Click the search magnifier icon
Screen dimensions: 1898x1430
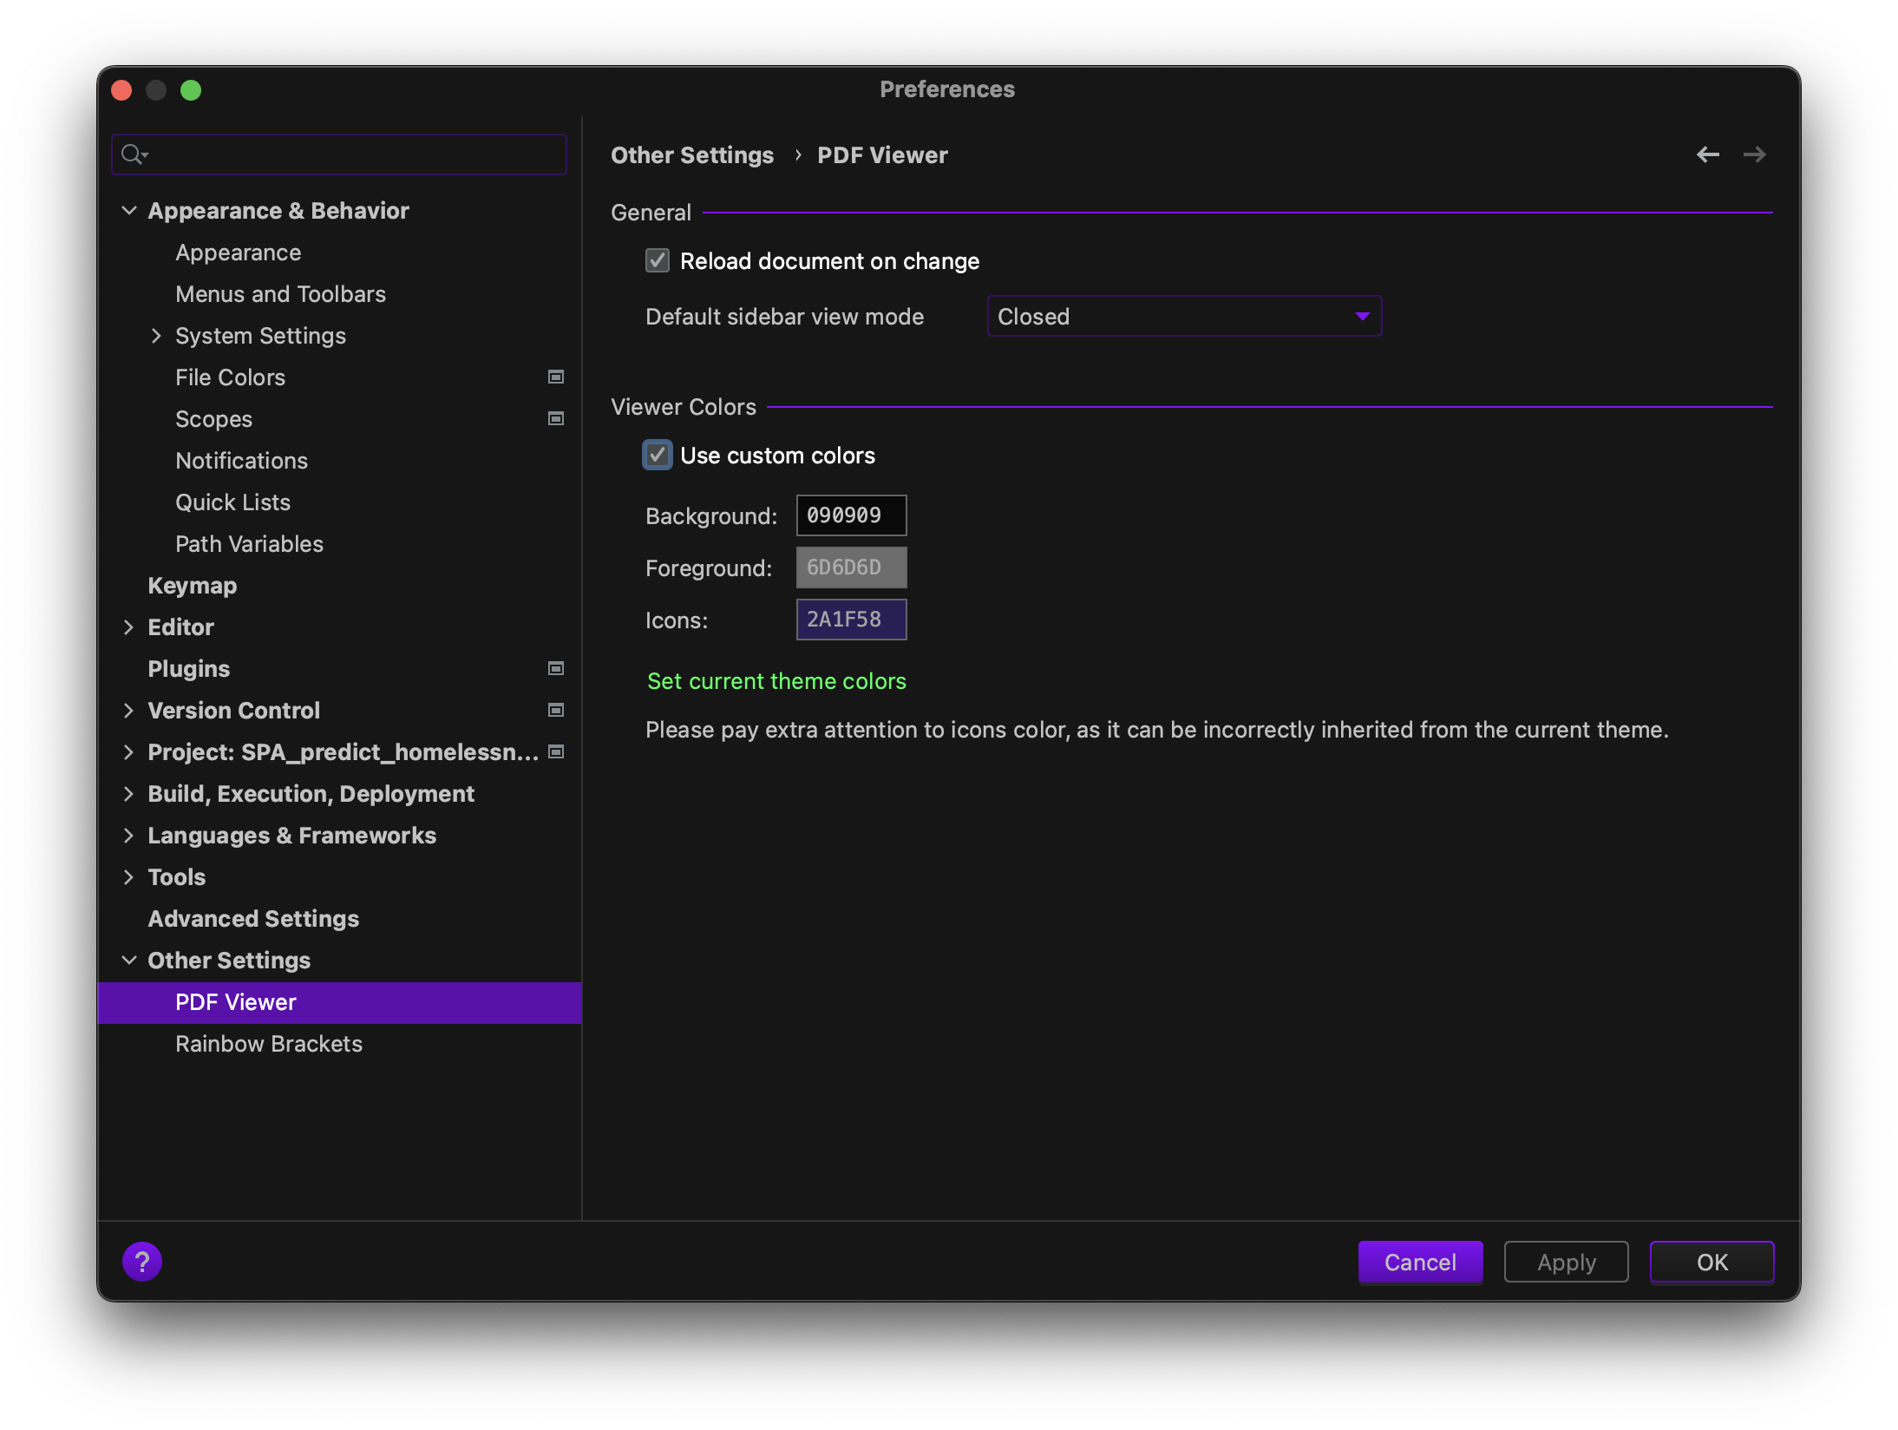click(x=132, y=154)
